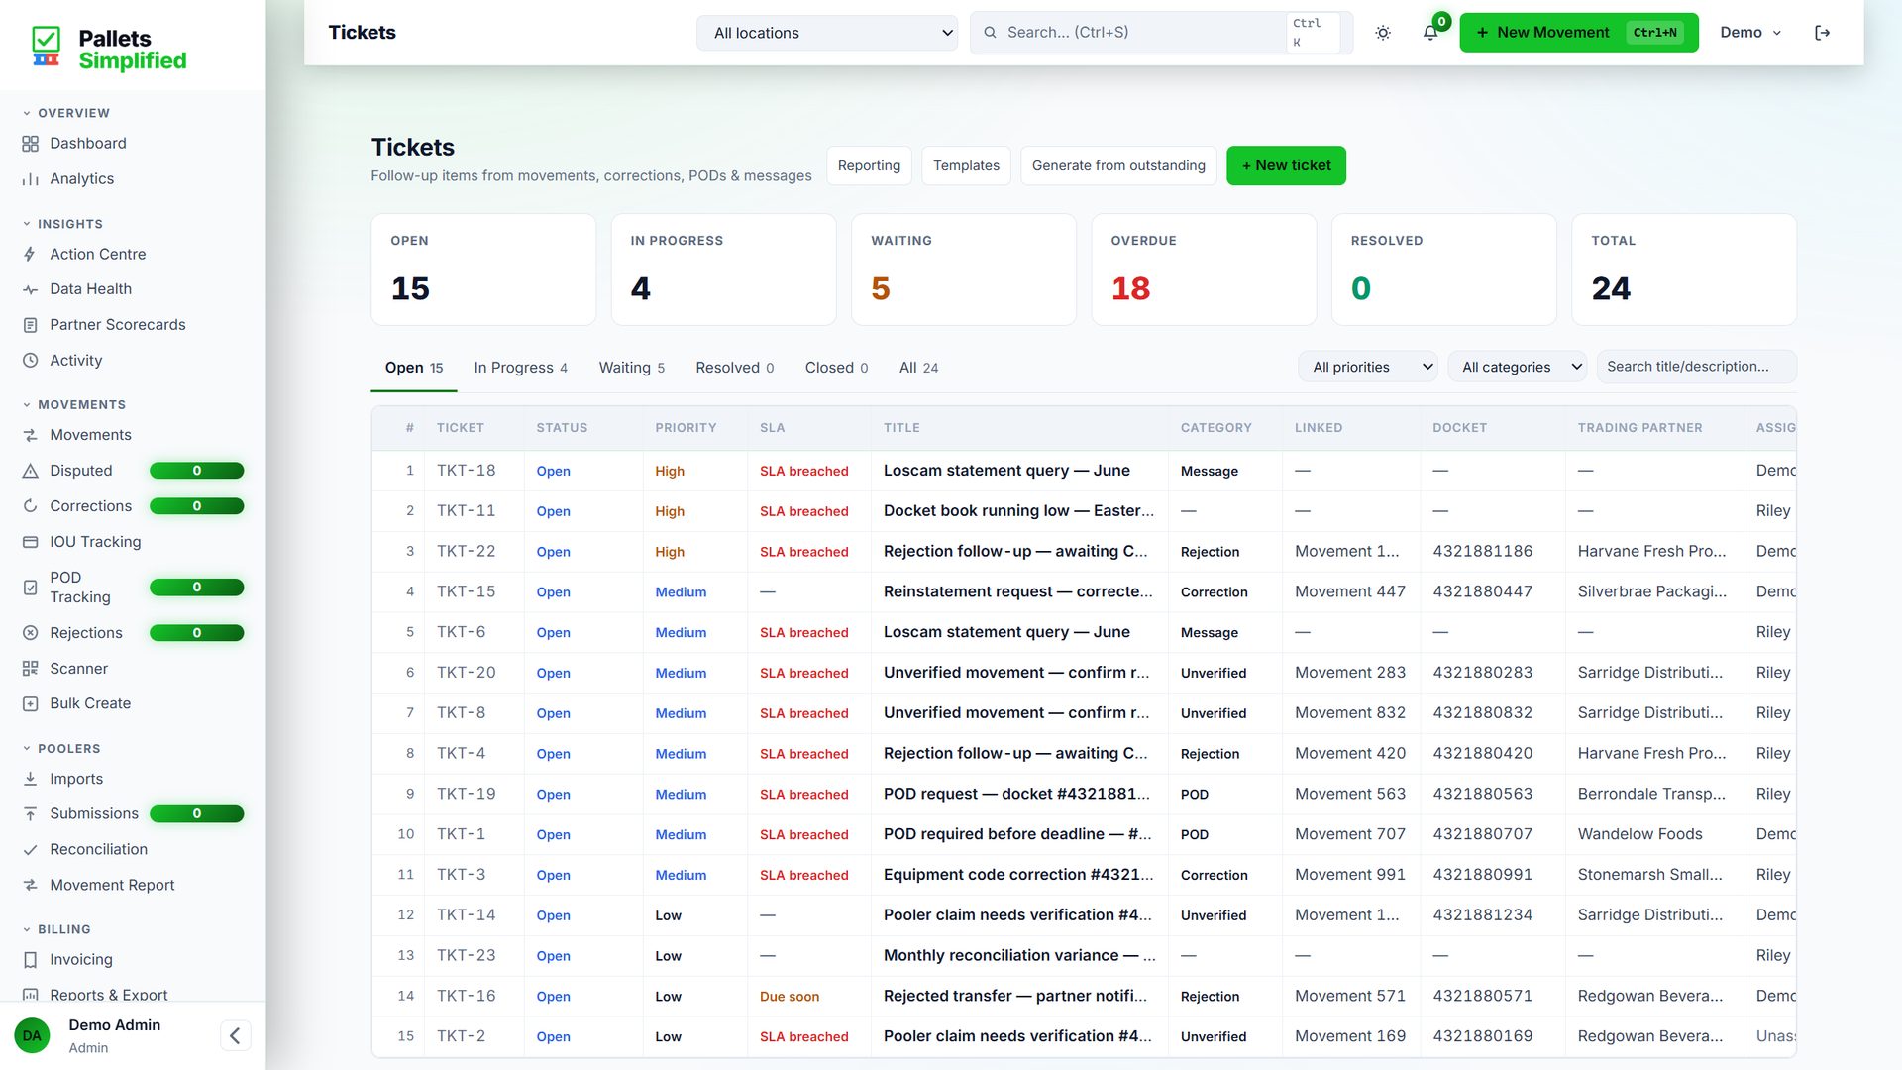
Task: Click the DA user avatar
Action: [x=32, y=1035]
